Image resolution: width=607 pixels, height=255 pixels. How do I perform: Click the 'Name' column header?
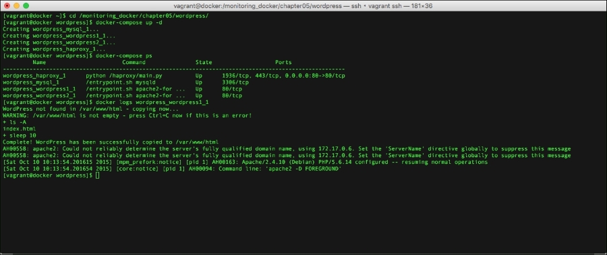(x=39, y=62)
